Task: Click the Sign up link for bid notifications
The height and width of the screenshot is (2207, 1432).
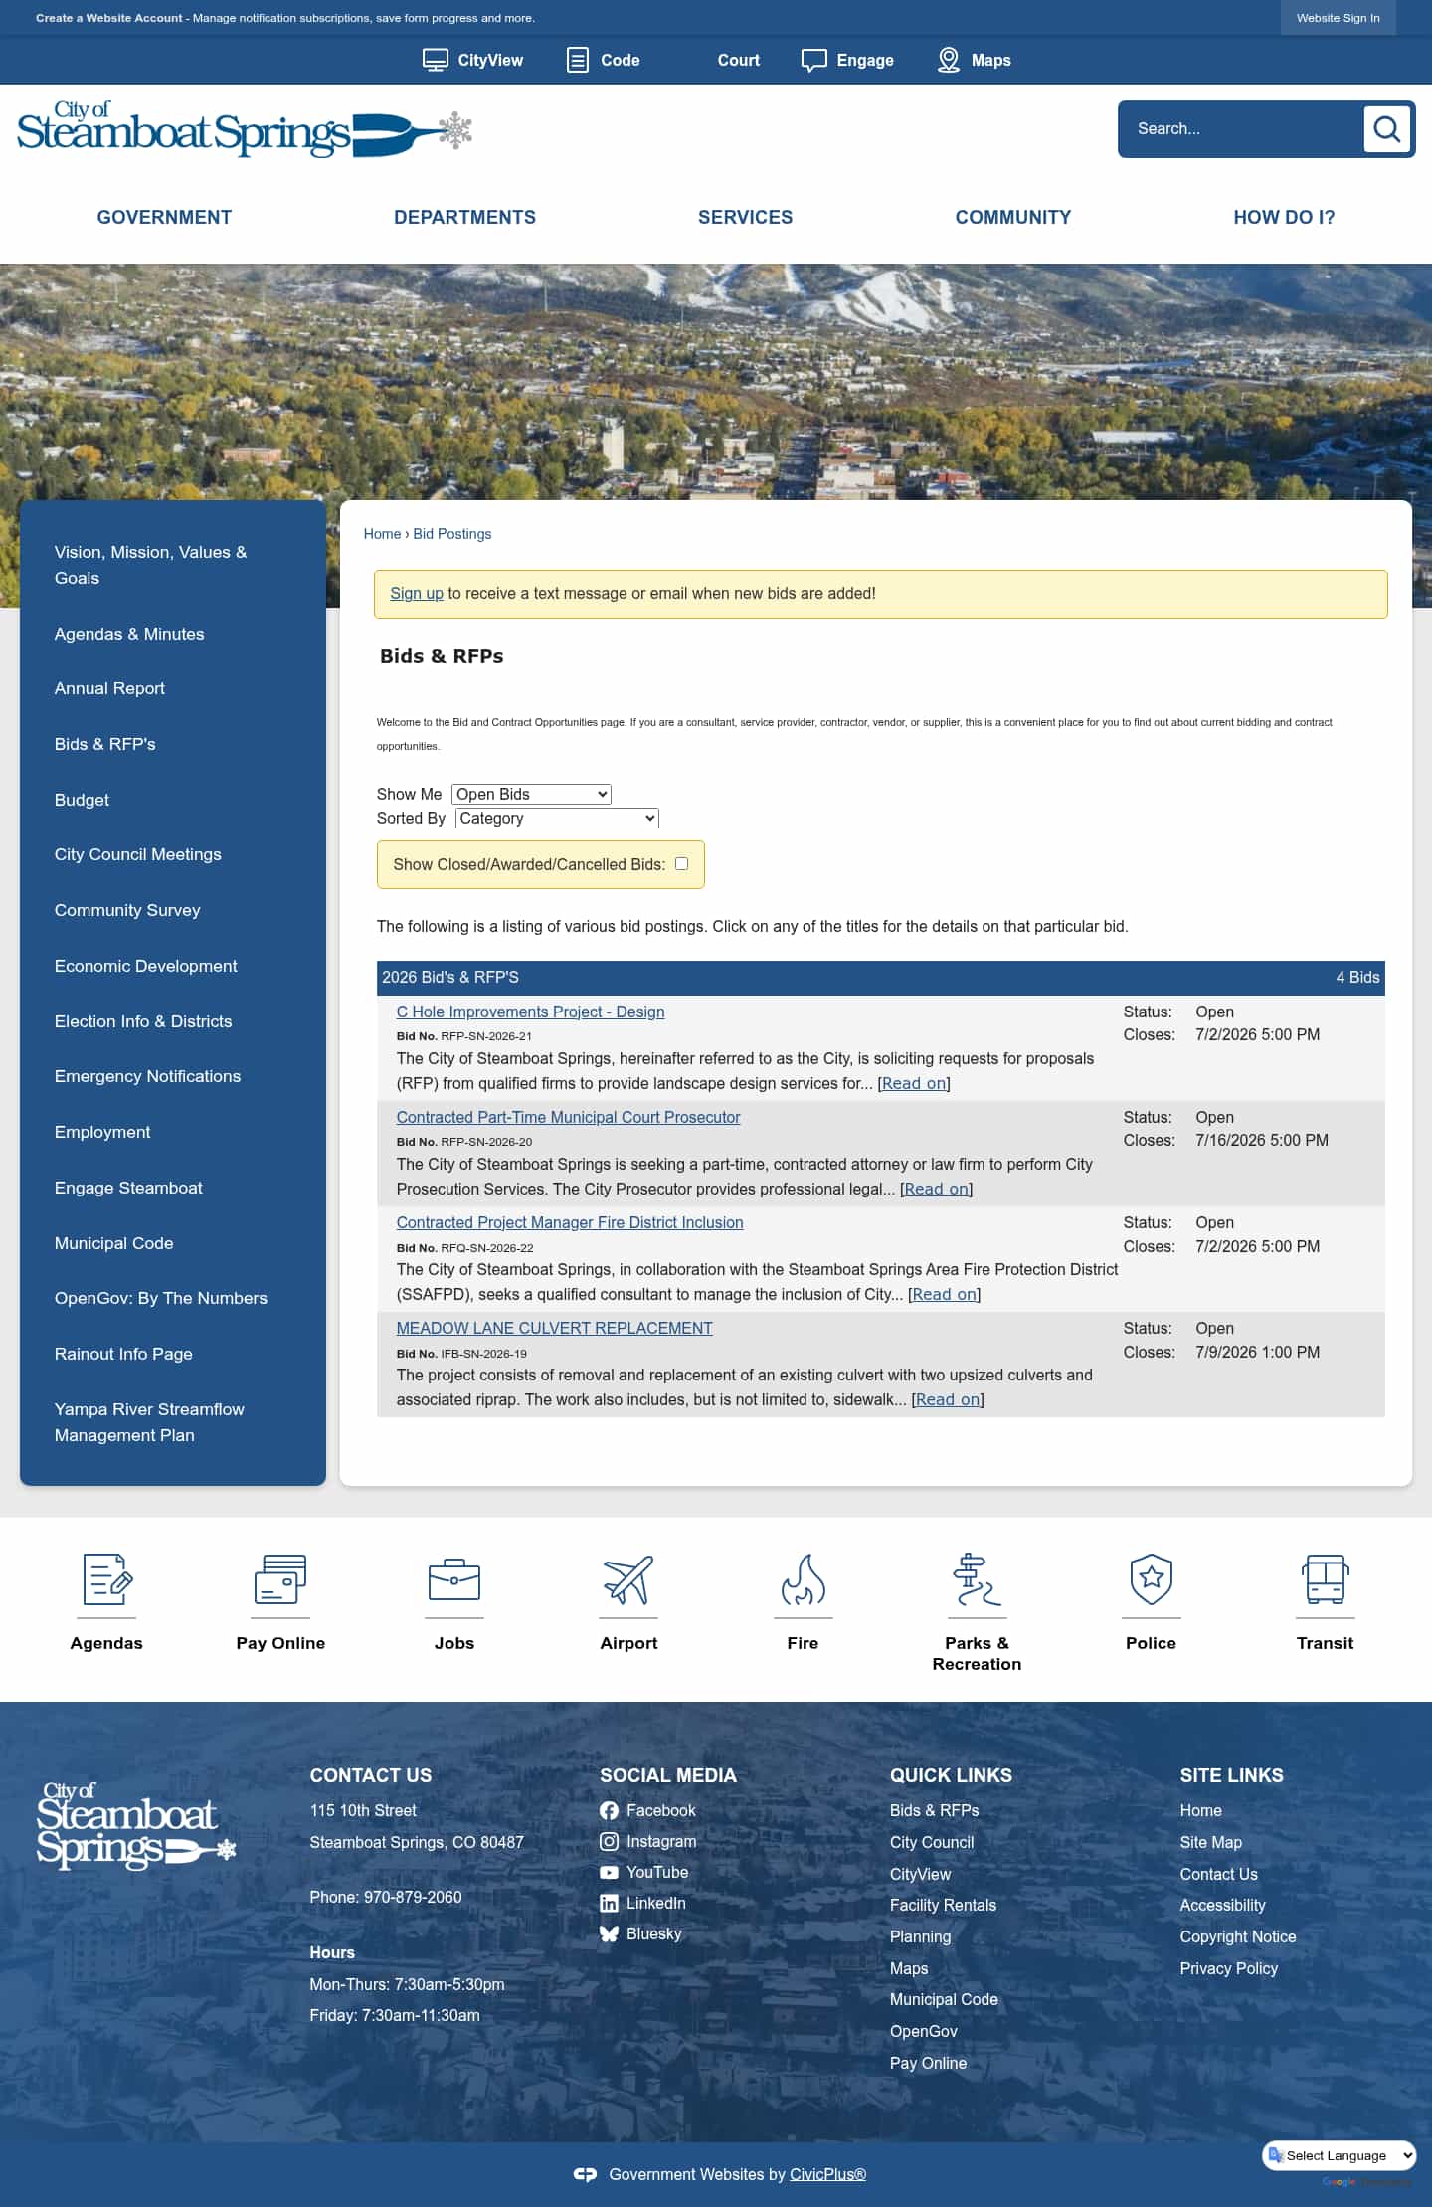Action: (x=417, y=593)
